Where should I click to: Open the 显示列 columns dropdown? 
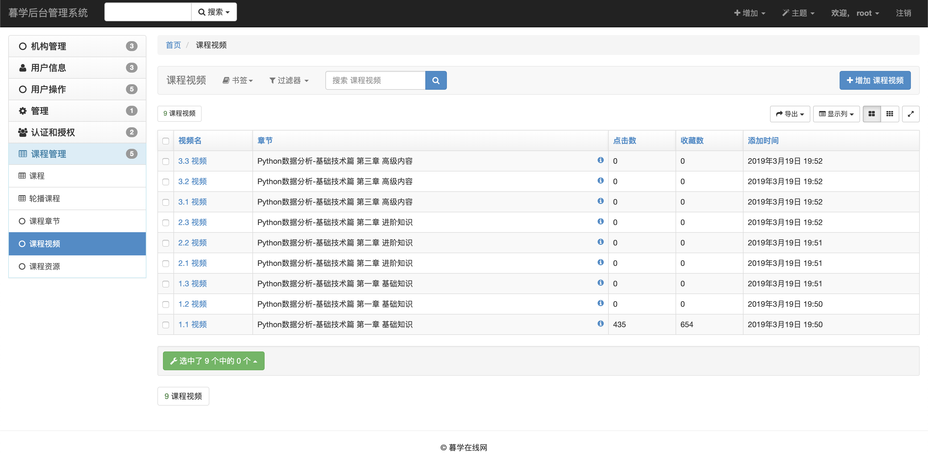click(x=836, y=114)
